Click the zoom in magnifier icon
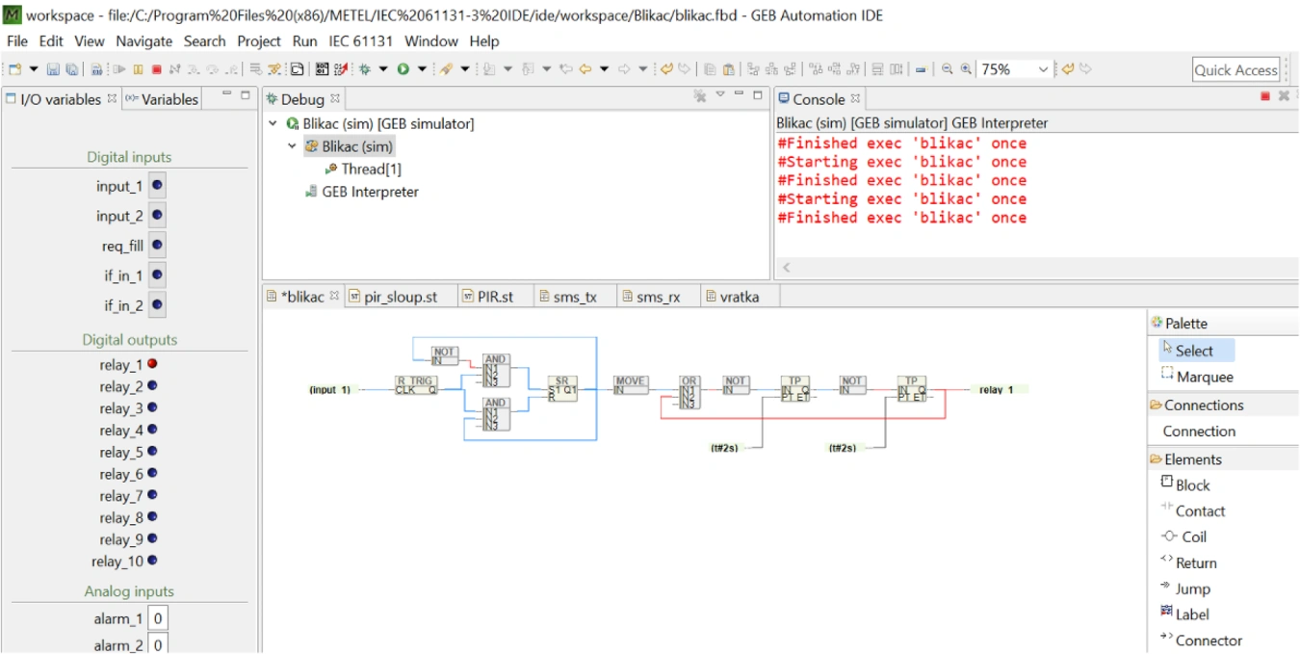1300x654 pixels. (966, 69)
